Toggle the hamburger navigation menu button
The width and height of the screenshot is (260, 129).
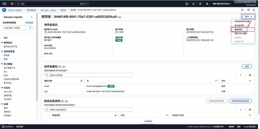click(4, 10)
